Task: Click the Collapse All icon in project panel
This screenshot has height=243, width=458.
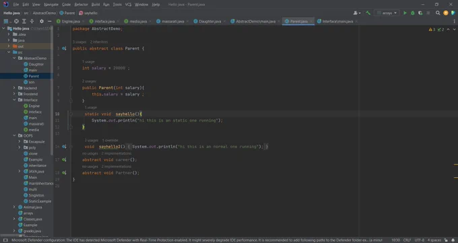Action: tap(32, 22)
